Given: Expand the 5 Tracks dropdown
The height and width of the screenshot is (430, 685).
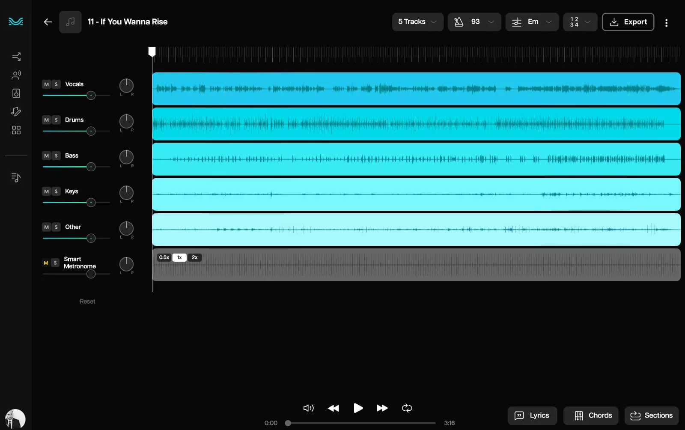Looking at the screenshot, I should tap(417, 22).
